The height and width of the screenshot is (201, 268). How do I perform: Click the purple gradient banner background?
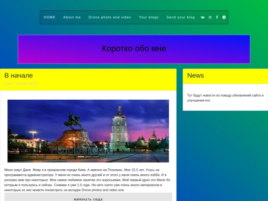tap(134, 49)
